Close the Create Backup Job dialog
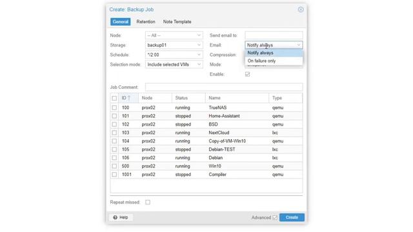This screenshot has width=413, height=232. pyautogui.click(x=301, y=10)
